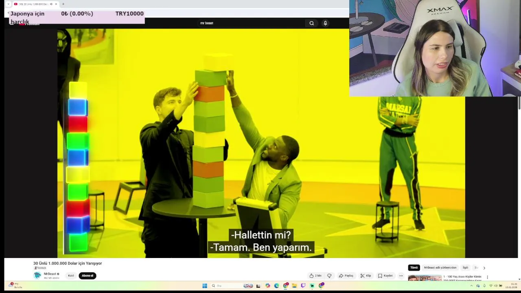Click the video title '30 Ünlü 1.000.000 Dolar için Yarışıyor'
Viewport: 521px width, 293px height.
pyautogui.click(x=68, y=263)
